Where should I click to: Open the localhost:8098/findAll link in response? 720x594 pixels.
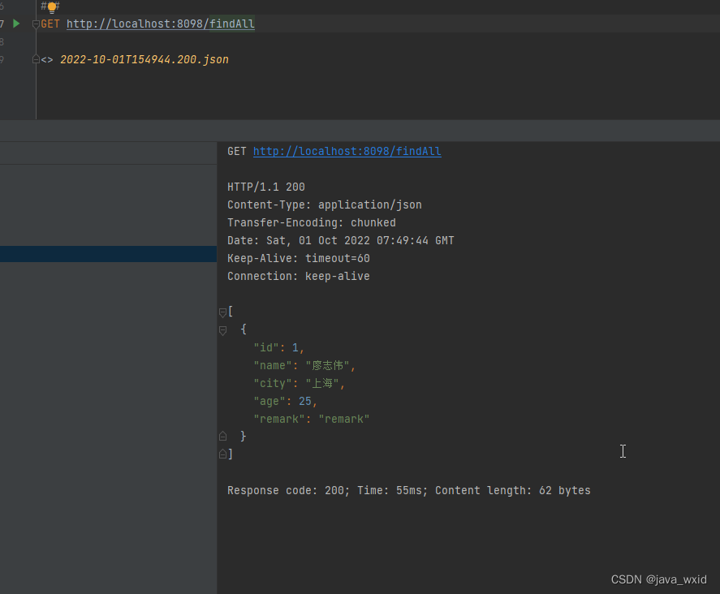pos(347,151)
